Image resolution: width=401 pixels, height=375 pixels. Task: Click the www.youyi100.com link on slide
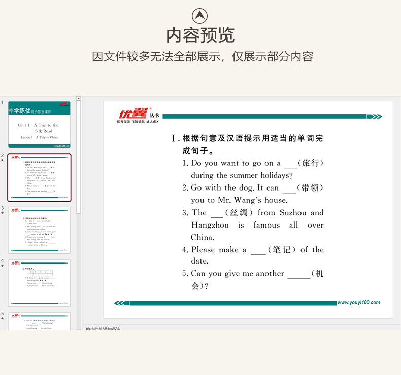[358, 302]
